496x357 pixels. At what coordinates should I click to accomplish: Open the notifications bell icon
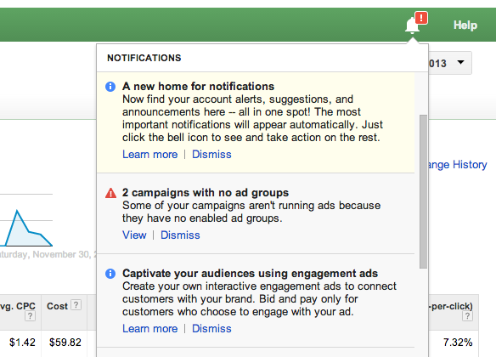tap(413, 25)
